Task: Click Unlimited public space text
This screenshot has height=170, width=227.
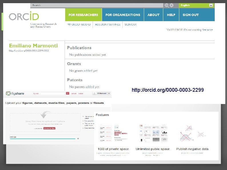Action: (x=153, y=149)
